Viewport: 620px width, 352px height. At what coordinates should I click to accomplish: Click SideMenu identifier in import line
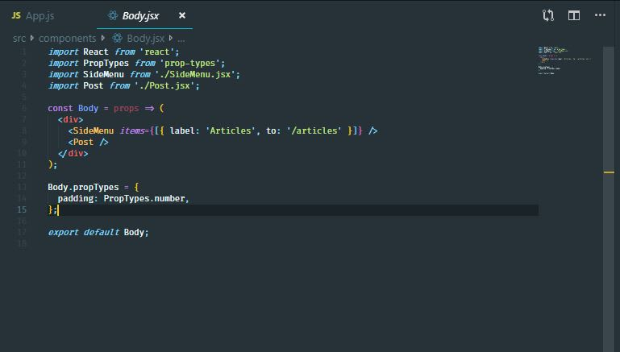103,74
